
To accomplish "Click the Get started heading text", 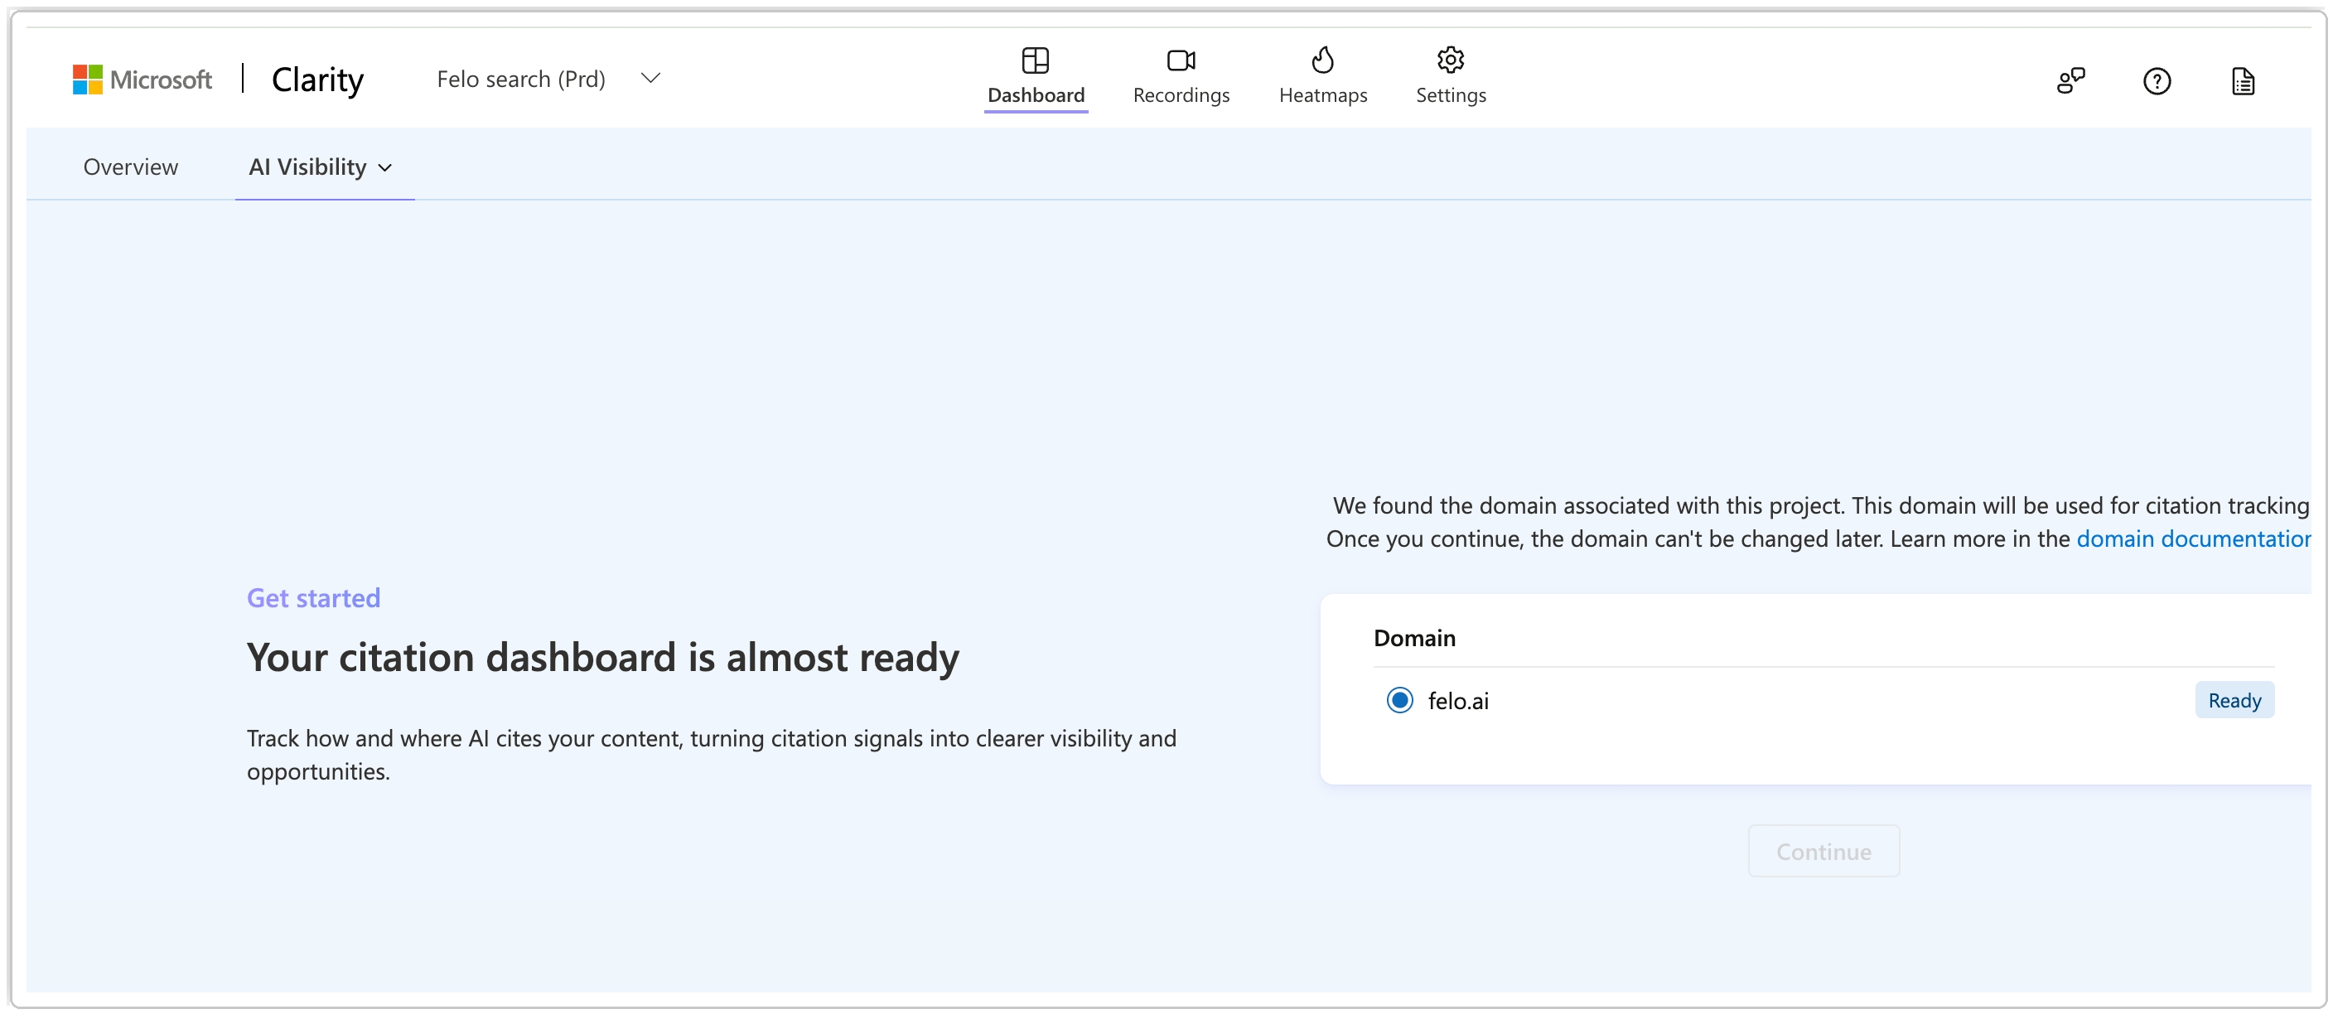I will pyautogui.click(x=313, y=597).
